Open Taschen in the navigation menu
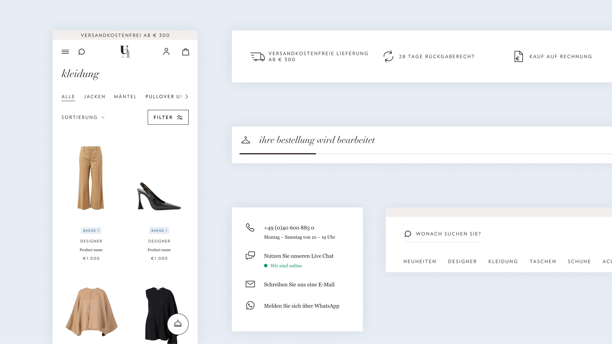Screen dimensions: 612x344 pyautogui.click(x=543, y=261)
